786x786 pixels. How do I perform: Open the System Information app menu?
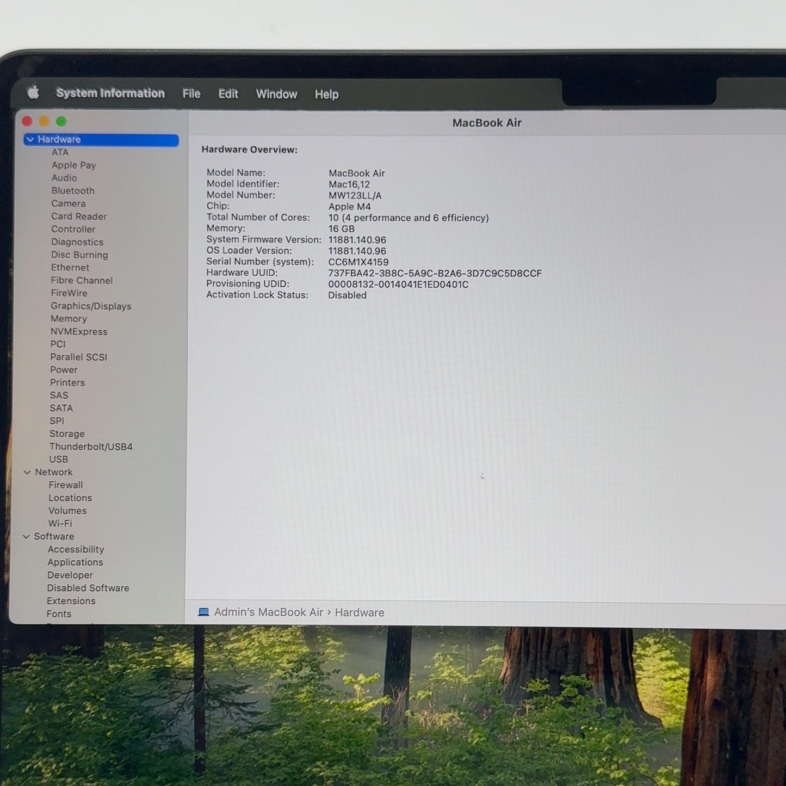(x=110, y=93)
